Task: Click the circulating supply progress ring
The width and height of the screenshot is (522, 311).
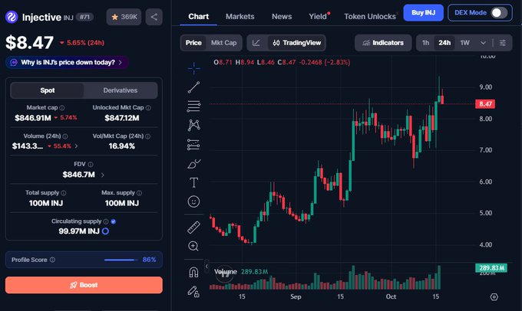Action: pos(105,231)
